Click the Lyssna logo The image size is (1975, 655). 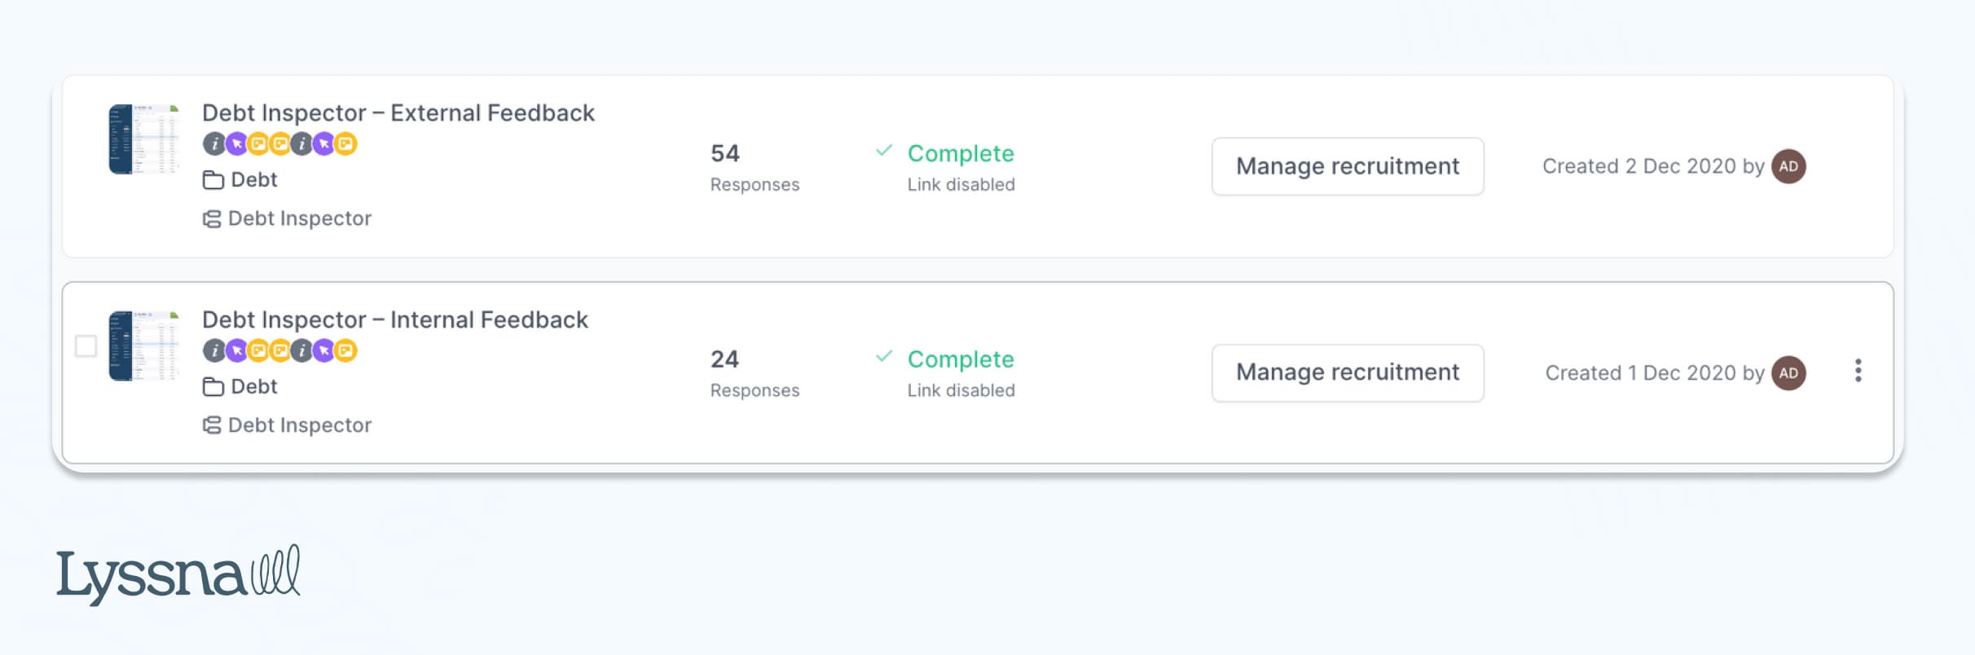[178, 574]
